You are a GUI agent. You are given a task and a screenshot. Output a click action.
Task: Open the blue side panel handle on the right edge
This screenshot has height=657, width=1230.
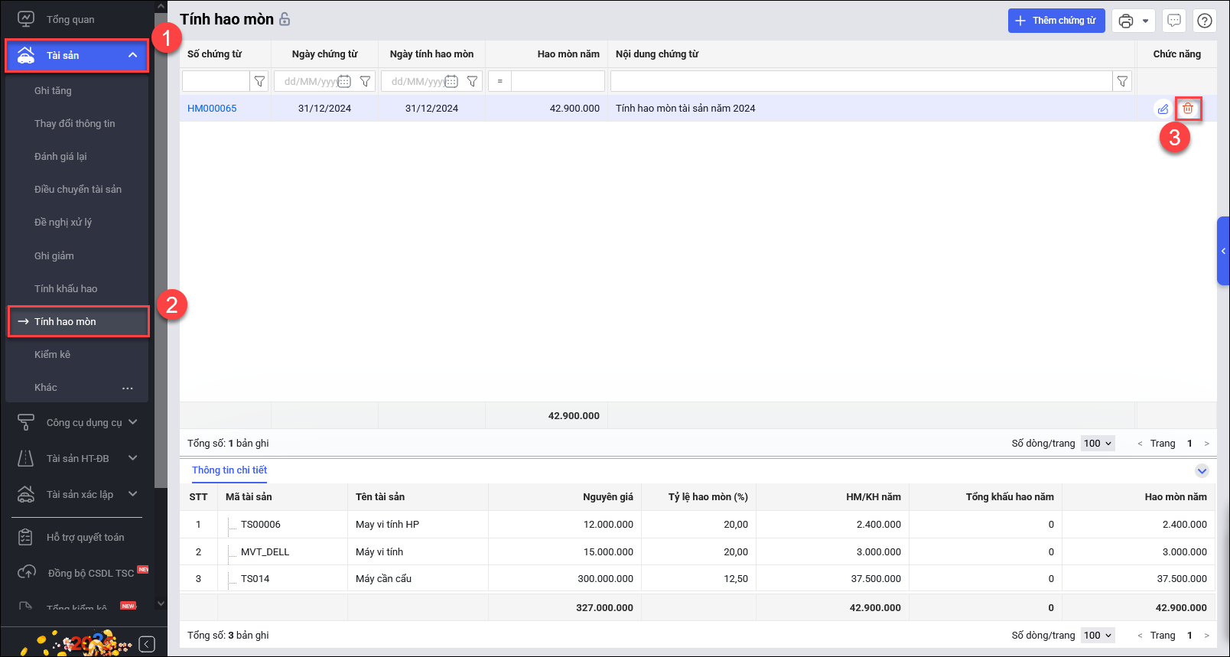(x=1223, y=251)
